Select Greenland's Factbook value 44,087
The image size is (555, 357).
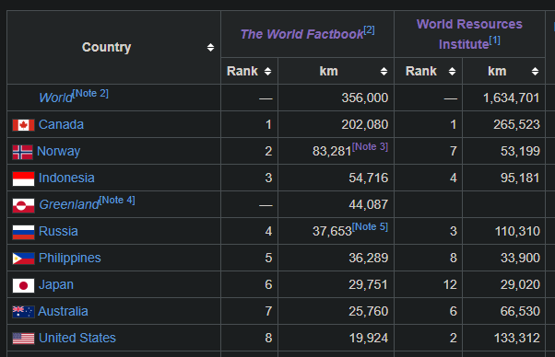pos(369,204)
